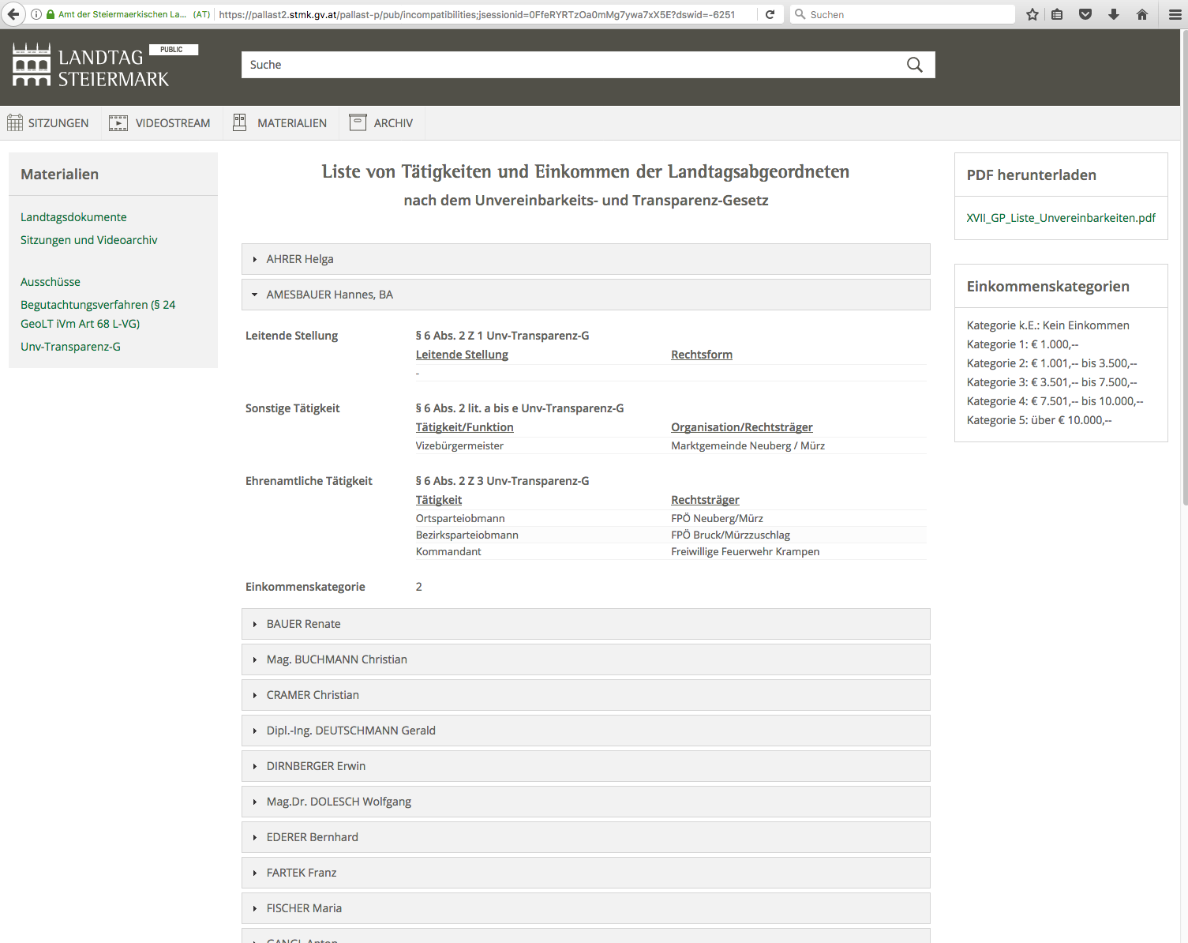Screen dimensions: 1188x943
Task: Click the Ortsparteiobmann row text
Action: click(x=460, y=519)
